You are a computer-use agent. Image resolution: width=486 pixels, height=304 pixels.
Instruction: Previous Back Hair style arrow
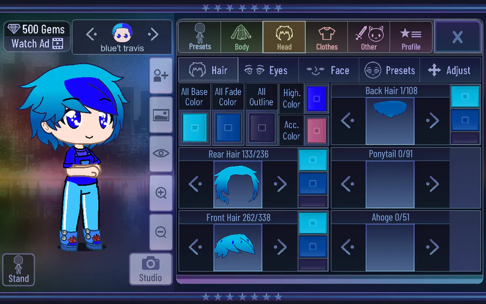click(x=347, y=120)
